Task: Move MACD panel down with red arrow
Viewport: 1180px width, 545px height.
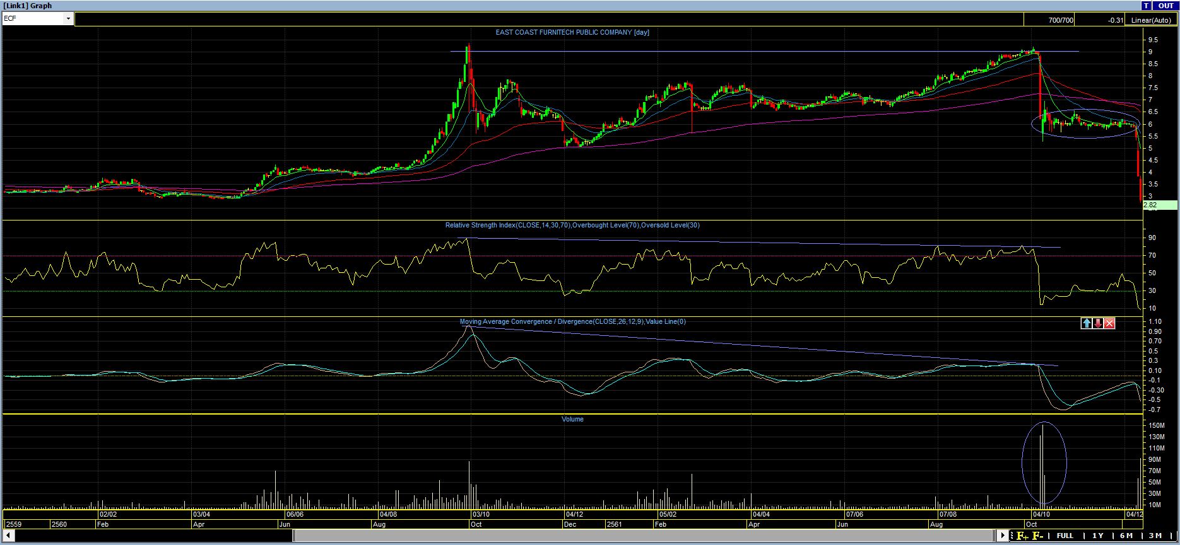Action: [1098, 323]
